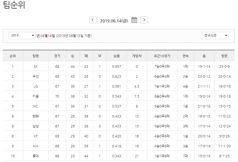Screen dimensions: 238x162
Task: Click the 2019.06.14(금) date text
Action: click(114, 21)
